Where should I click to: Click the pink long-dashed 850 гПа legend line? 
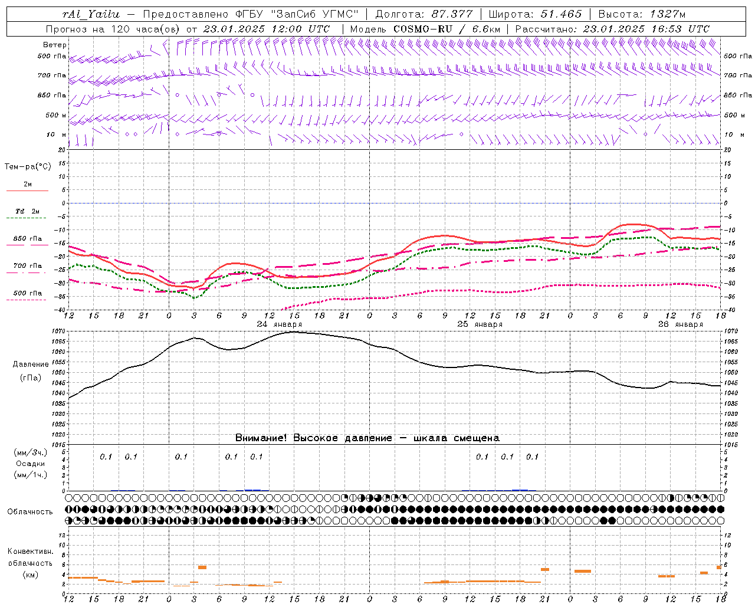pos(26,245)
